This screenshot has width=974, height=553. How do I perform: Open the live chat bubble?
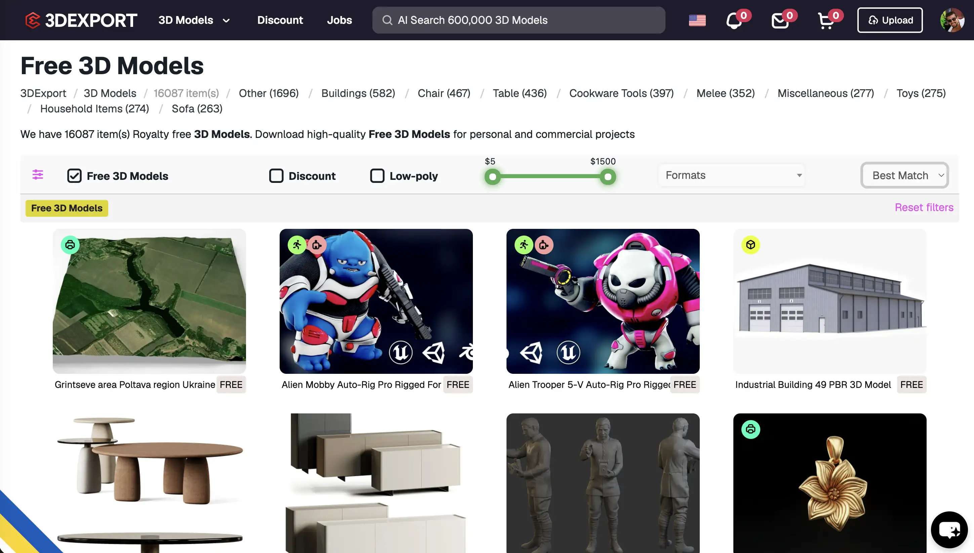pos(949,530)
